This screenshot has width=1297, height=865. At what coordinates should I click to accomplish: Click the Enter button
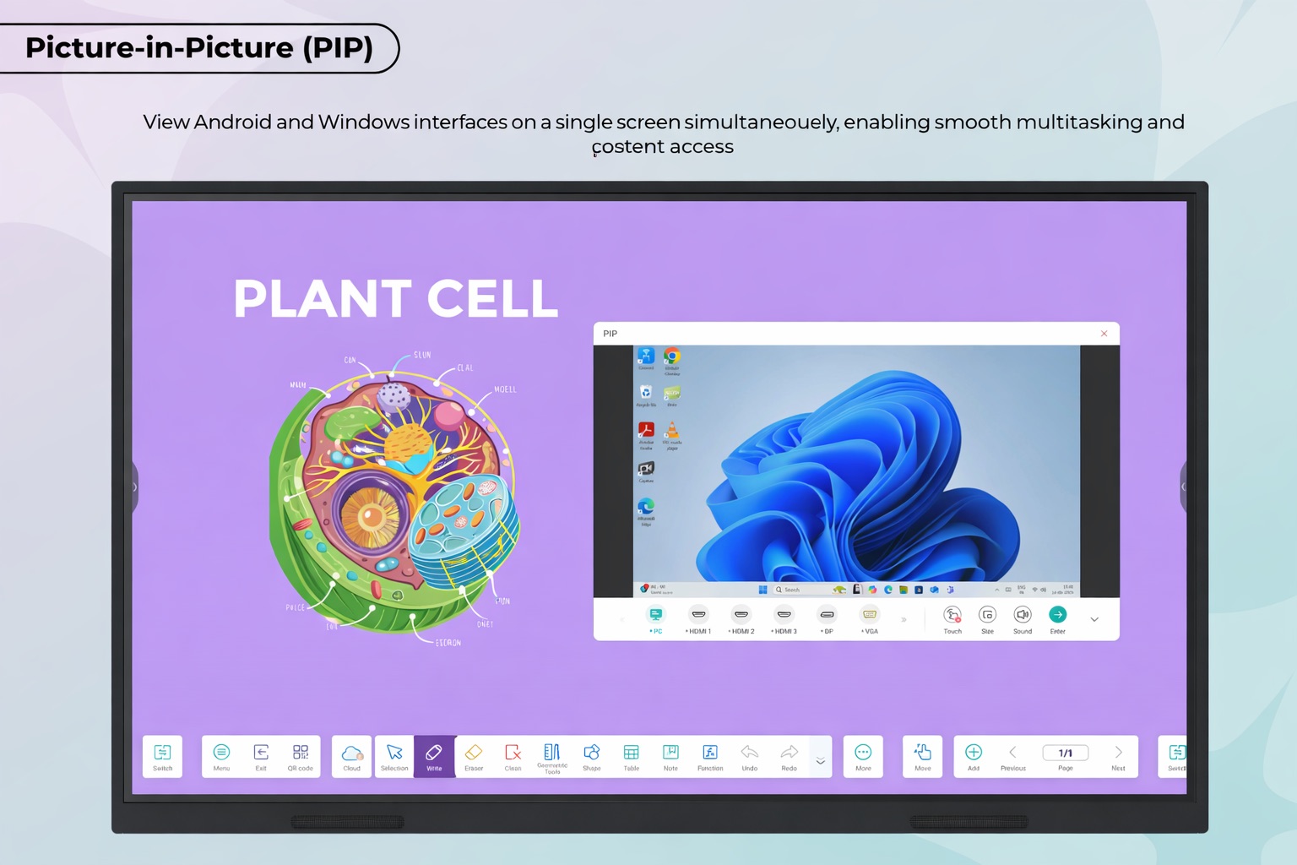[1057, 615]
